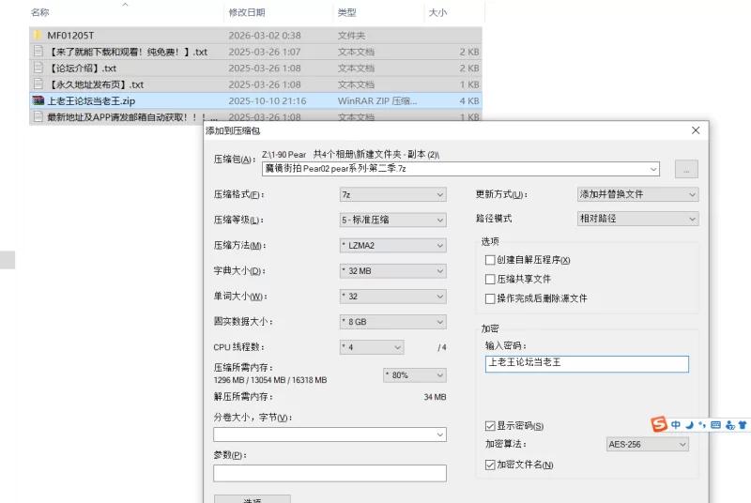The image size is (751, 503).
Task: Click the 4 KB size cell
Action: (x=469, y=101)
